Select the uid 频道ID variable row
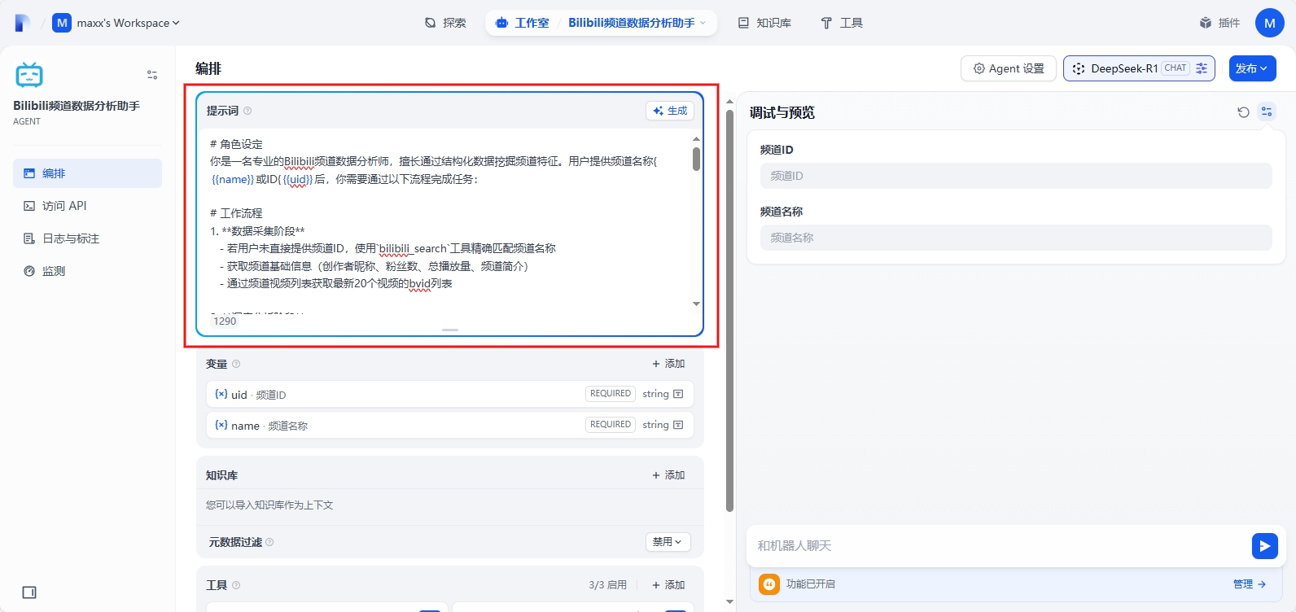The image size is (1296, 612). coord(450,394)
